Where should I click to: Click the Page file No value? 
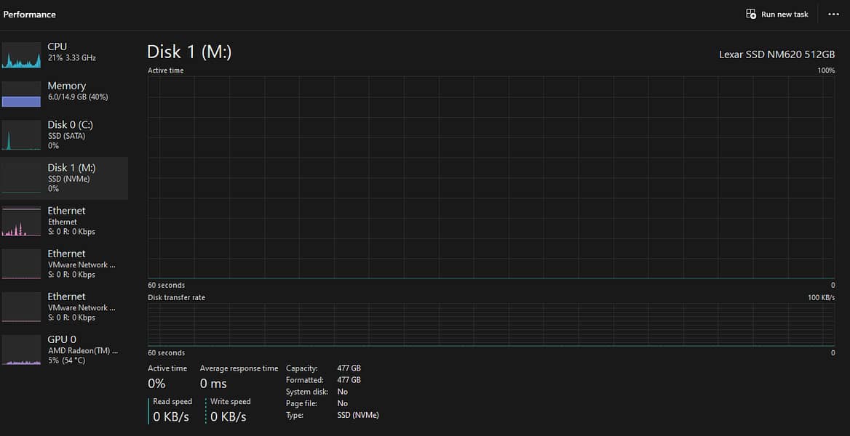(342, 403)
